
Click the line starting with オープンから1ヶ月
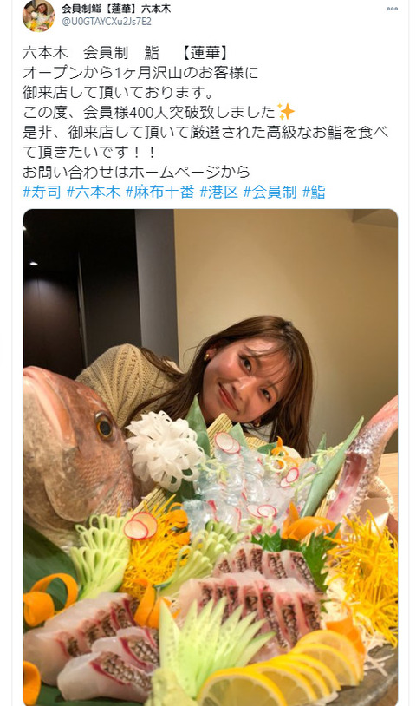tap(140, 73)
